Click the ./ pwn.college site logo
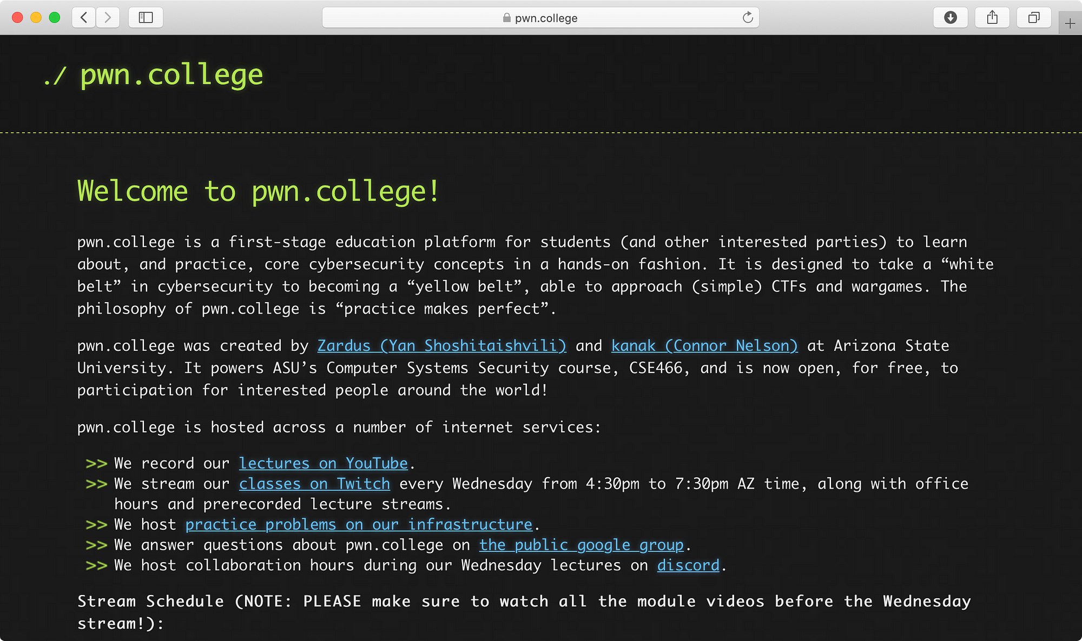The width and height of the screenshot is (1082, 641). coord(153,75)
